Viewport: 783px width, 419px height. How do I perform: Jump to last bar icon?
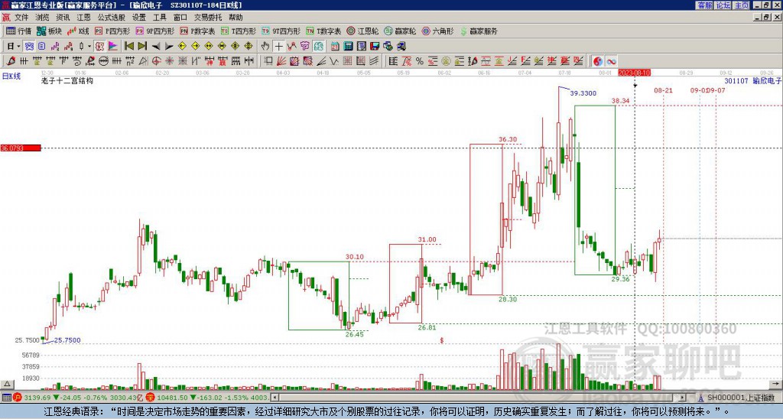tap(142, 46)
